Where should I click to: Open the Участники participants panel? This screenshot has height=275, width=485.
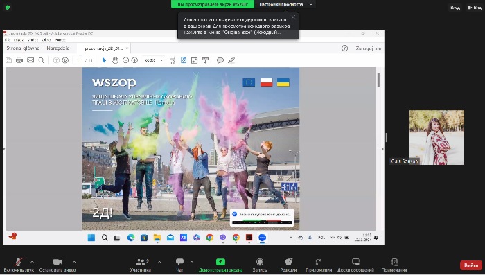click(x=141, y=265)
